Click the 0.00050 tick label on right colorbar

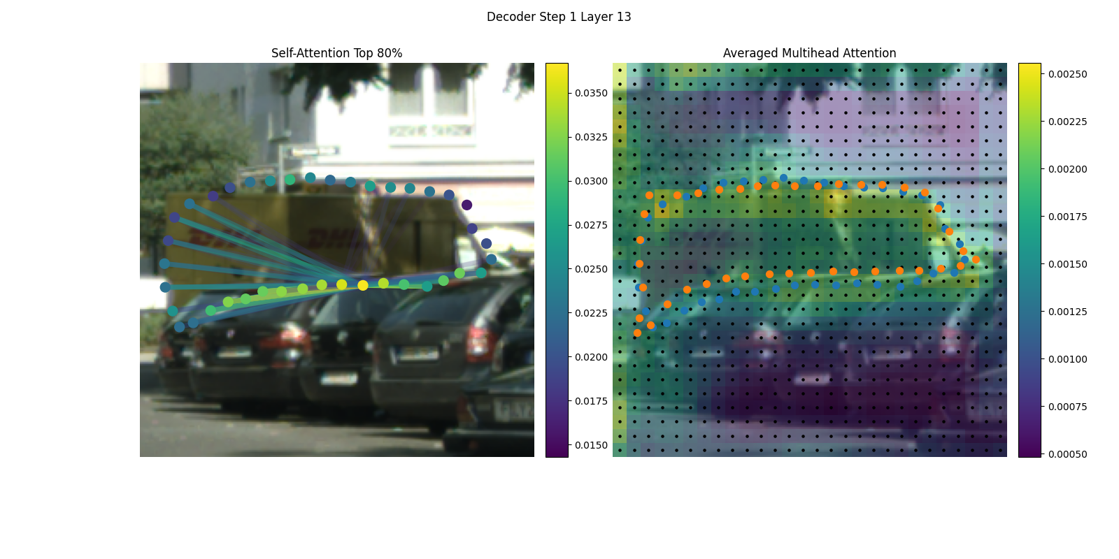click(x=1067, y=454)
